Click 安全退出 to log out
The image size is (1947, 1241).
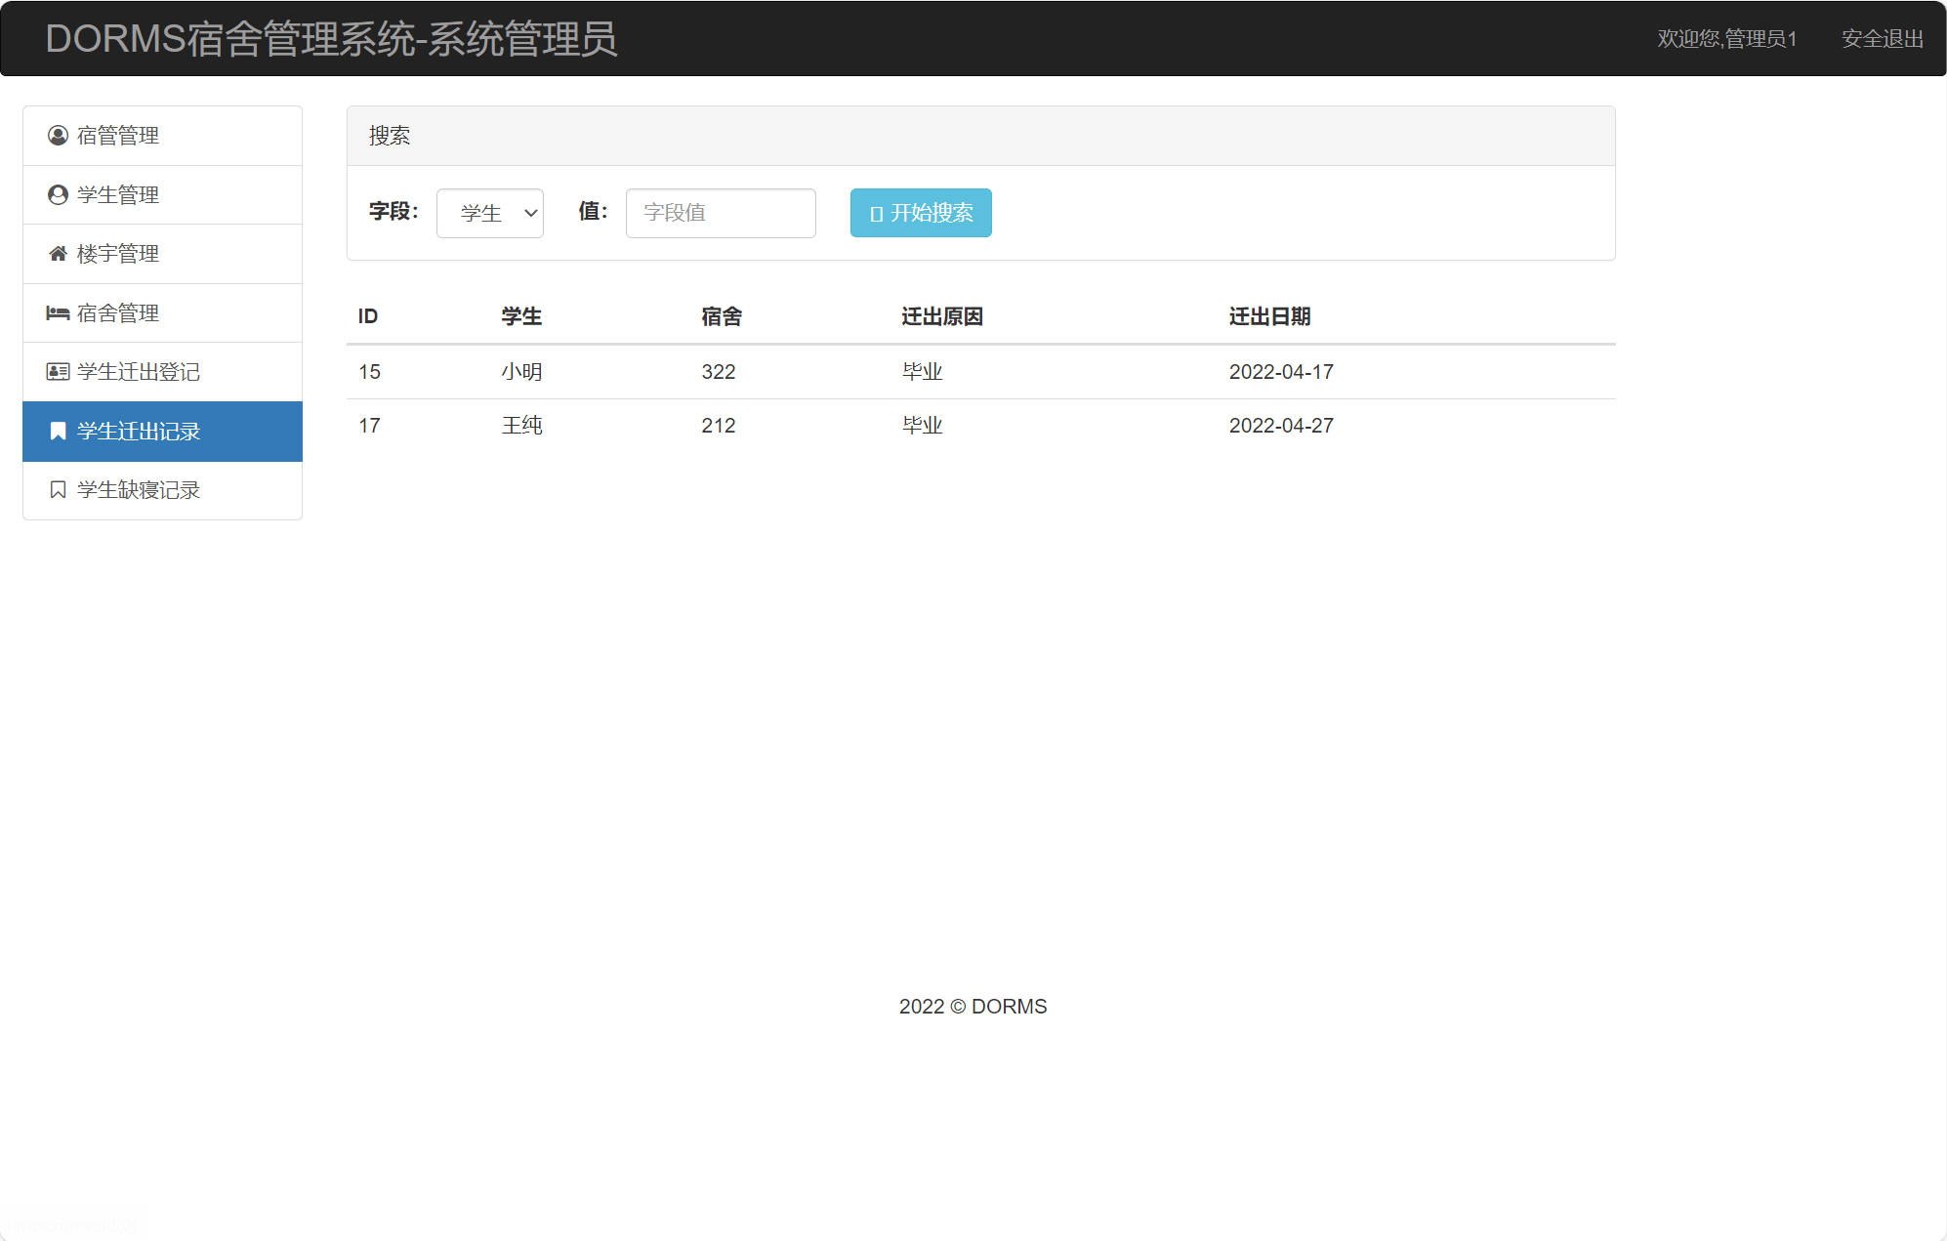pos(1881,39)
